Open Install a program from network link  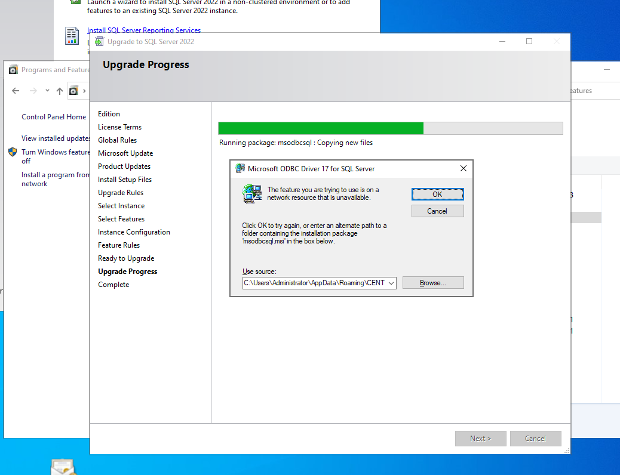56,179
